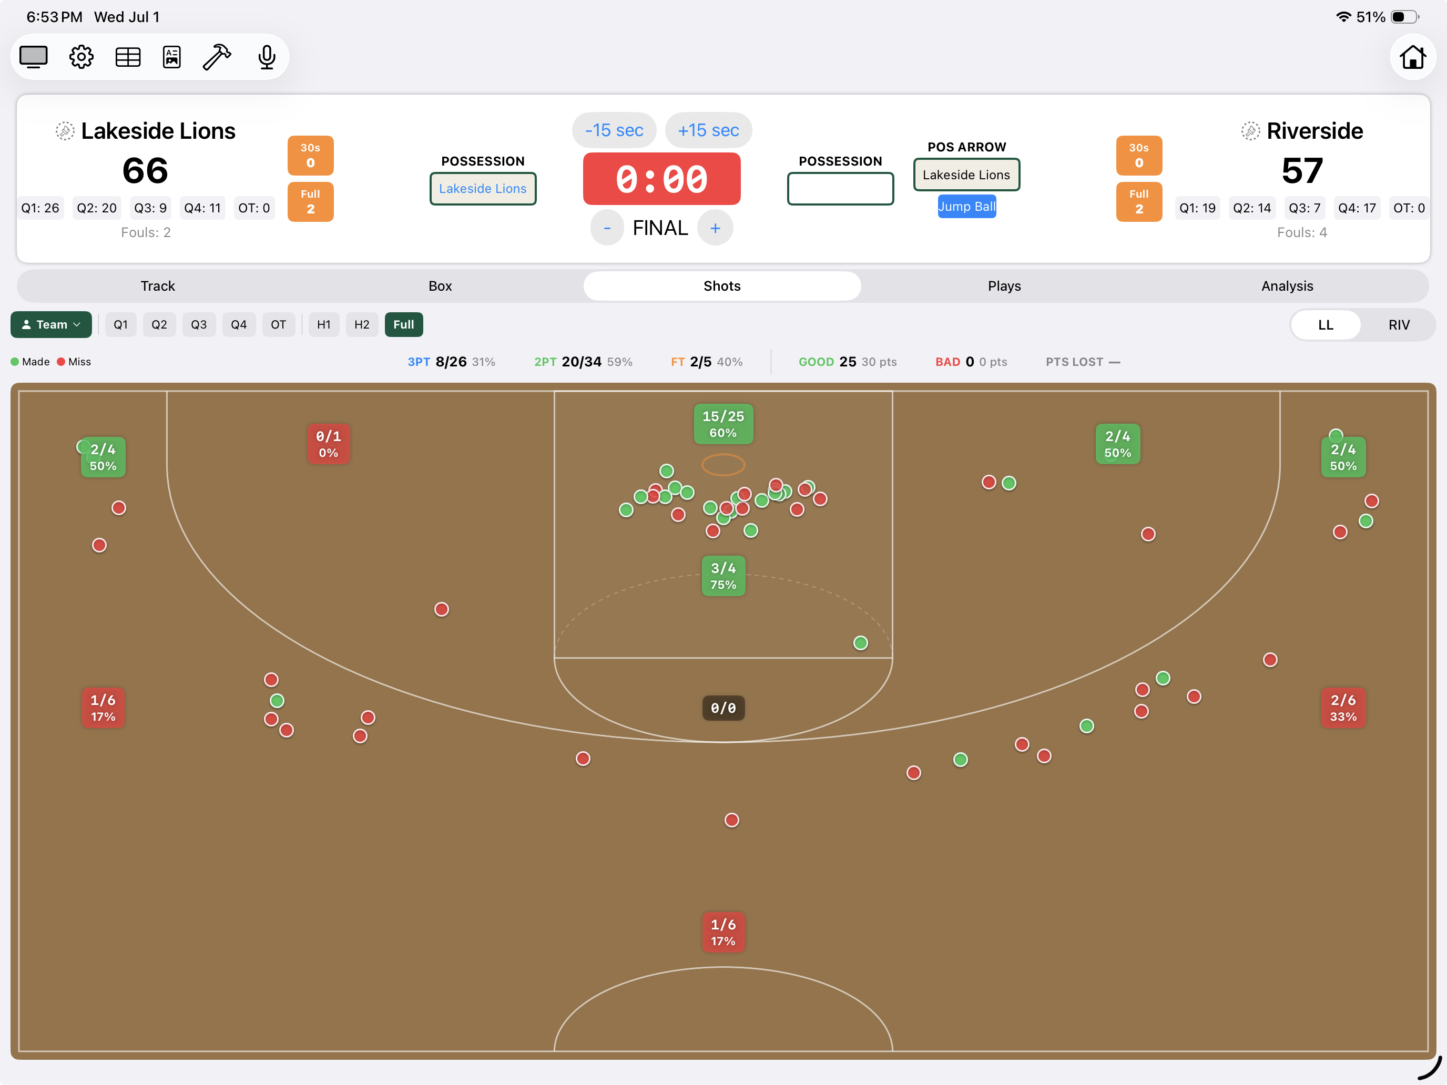Show RIV team shot chart

point(1399,325)
